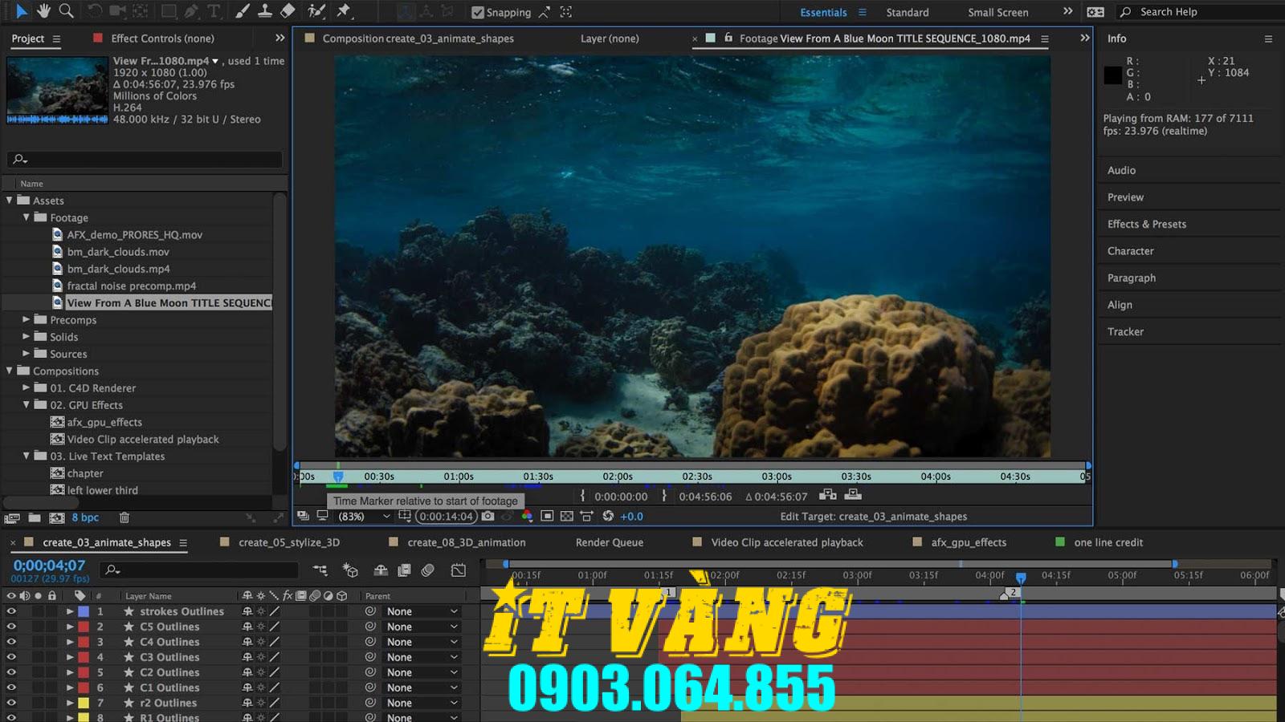Enable the Snapping checkbox

coord(479,12)
